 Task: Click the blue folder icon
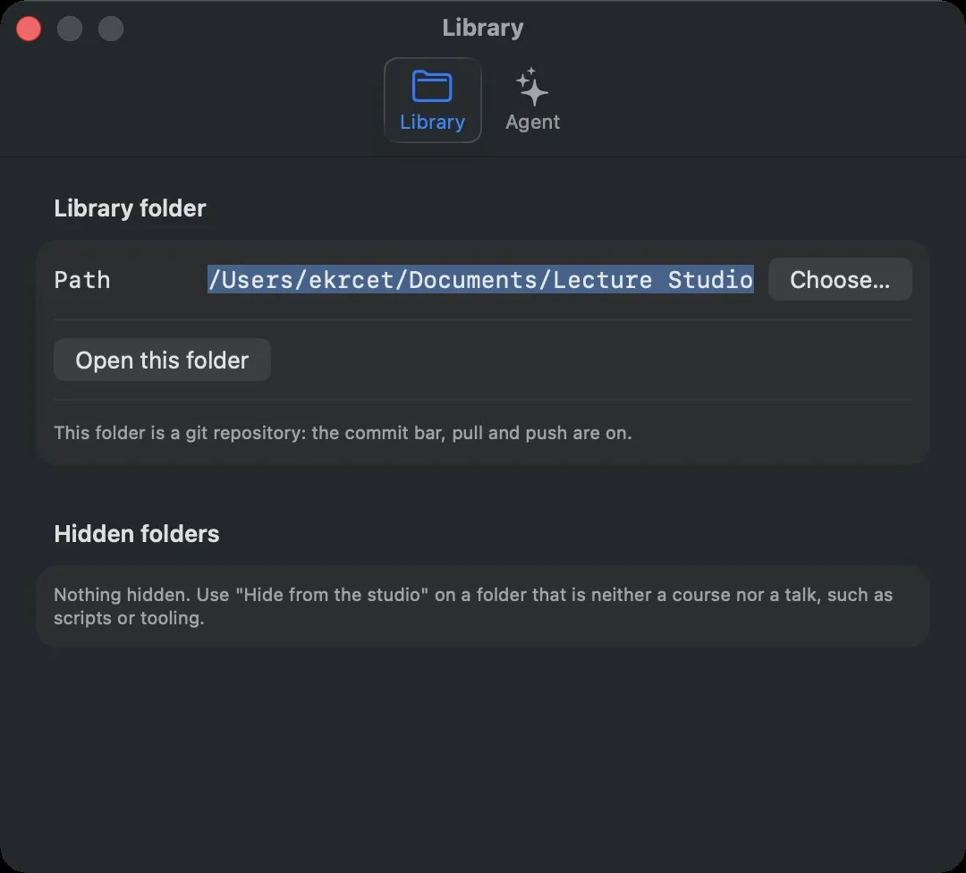point(432,86)
